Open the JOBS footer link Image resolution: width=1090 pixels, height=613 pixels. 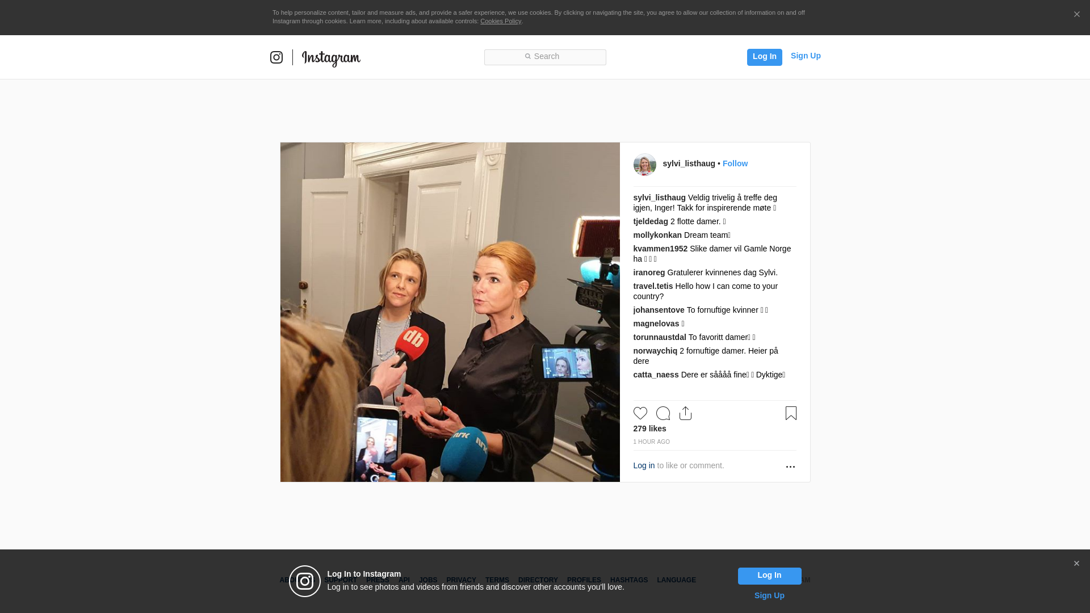(x=428, y=580)
